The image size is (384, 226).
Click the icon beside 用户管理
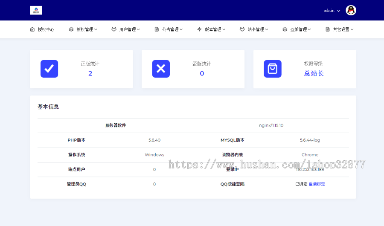point(114,29)
